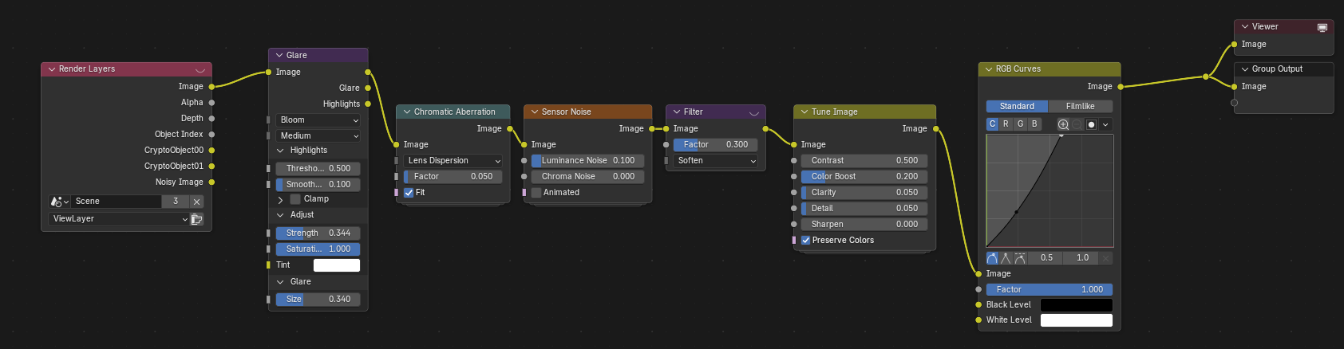1344x349 pixels.
Task: Click the Tint color swatch in Glare
Action: pyautogui.click(x=336, y=265)
